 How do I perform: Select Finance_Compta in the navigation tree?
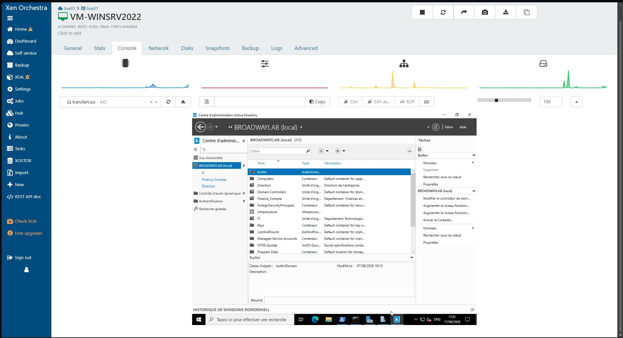coord(214,180)
